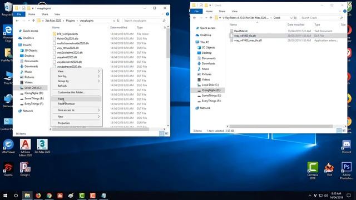Go up one level in vrayplugins window
Viewport: 356px width, 200px height.
coord(33,21)
